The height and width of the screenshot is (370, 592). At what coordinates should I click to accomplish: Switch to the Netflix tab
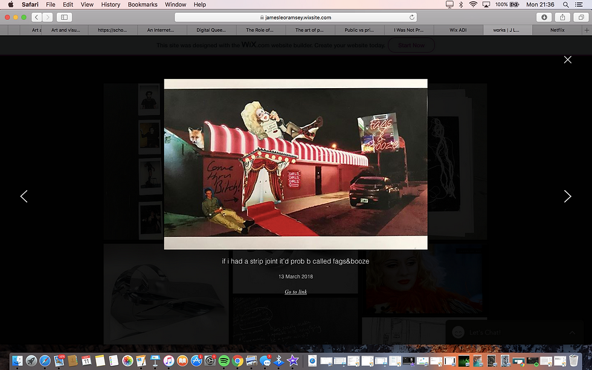[x=557, y=30]
